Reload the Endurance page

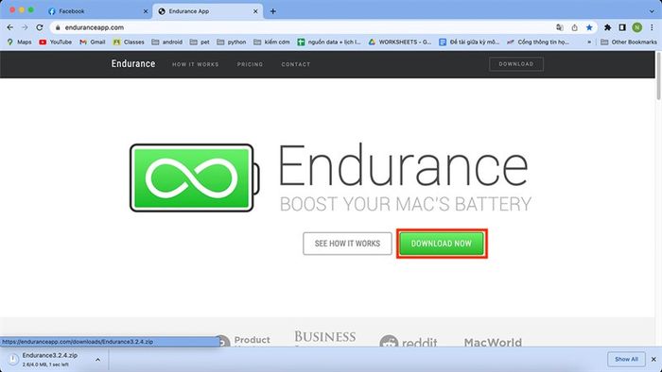click(x=40, y=27)
